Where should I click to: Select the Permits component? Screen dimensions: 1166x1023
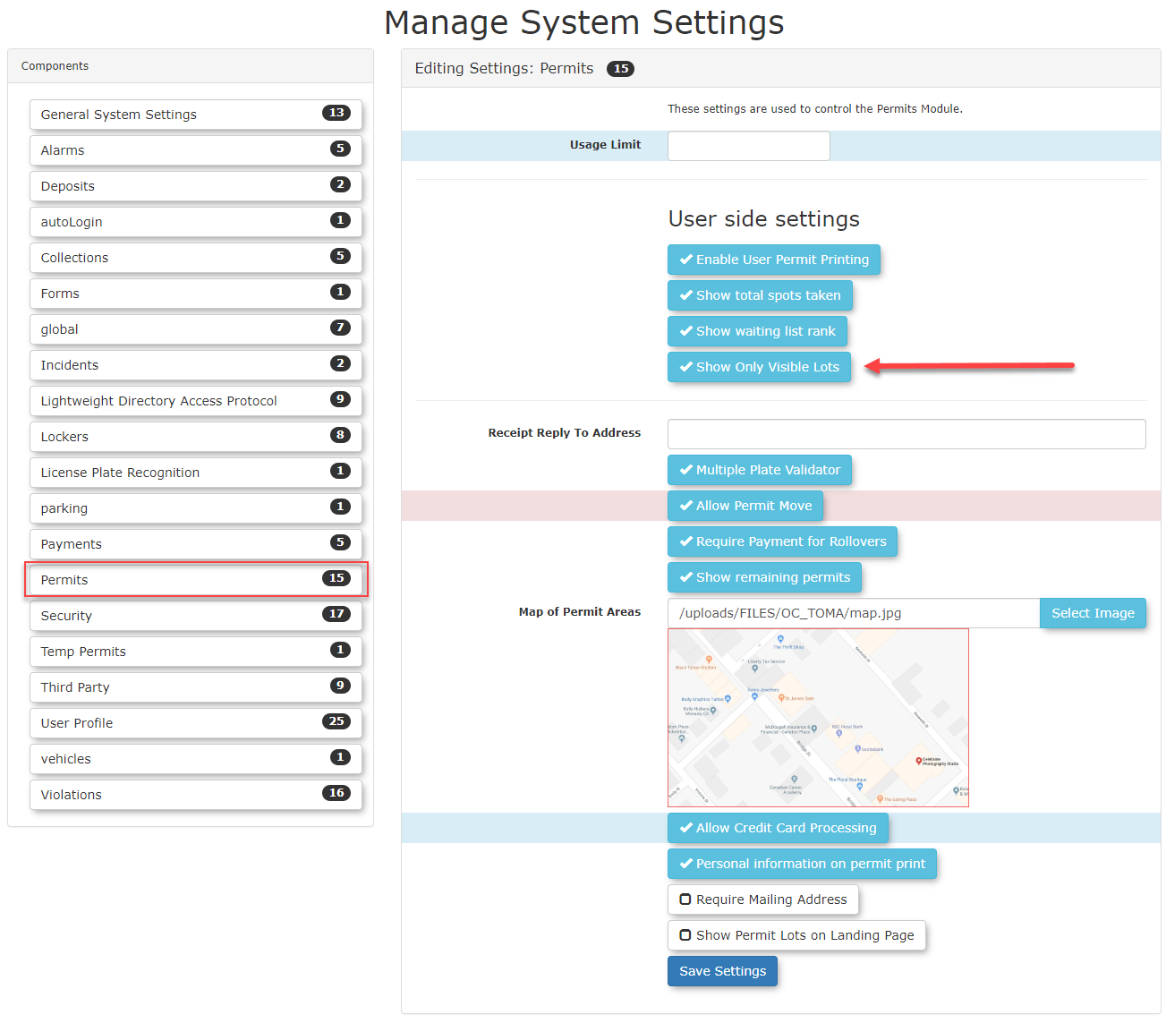pyautogui.click(x=196, y=580)
